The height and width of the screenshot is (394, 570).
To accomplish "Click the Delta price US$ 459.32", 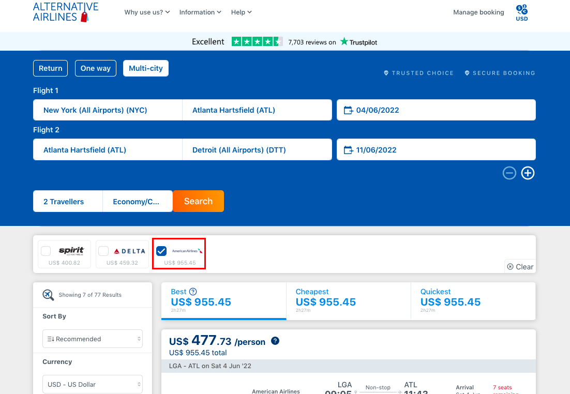I will tap(122, 263).
